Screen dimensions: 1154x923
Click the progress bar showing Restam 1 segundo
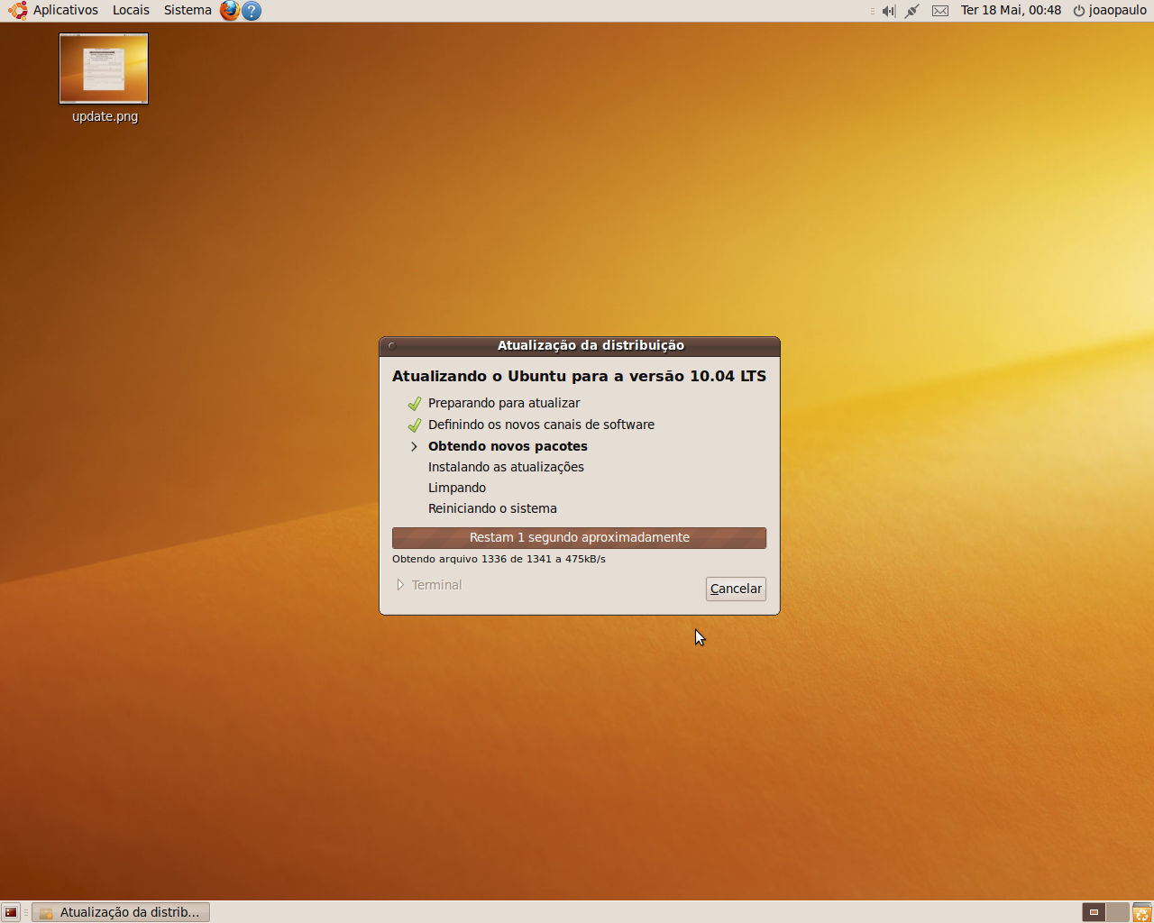pyautogui.click(x=579, y=538)
